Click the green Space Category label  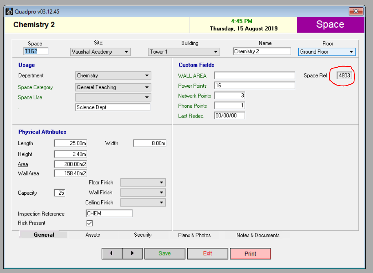pos(35,87)
